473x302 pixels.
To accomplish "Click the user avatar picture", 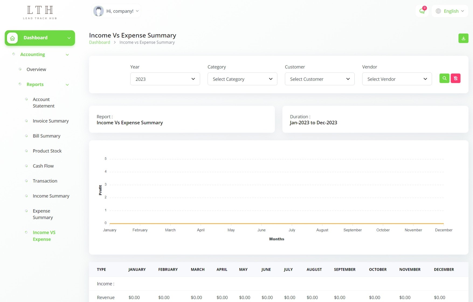I will point(98,11).
